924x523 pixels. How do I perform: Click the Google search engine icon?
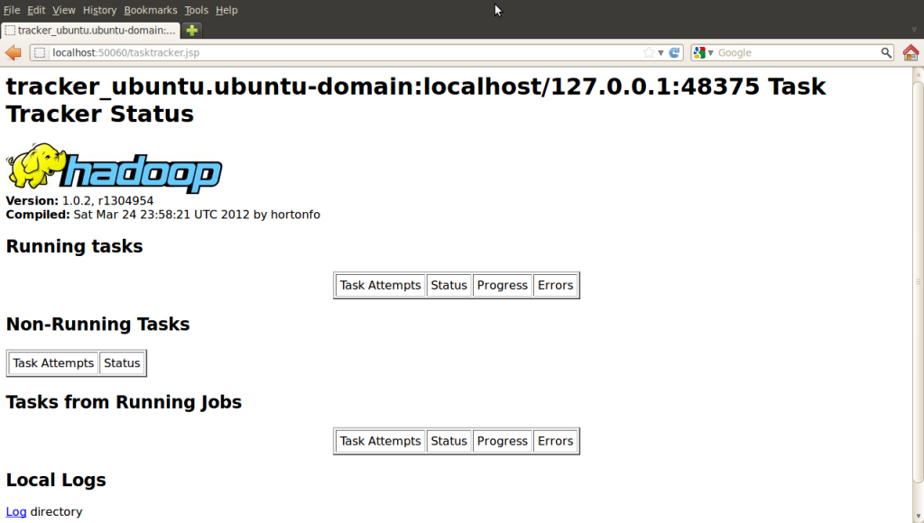coord(698,52)
